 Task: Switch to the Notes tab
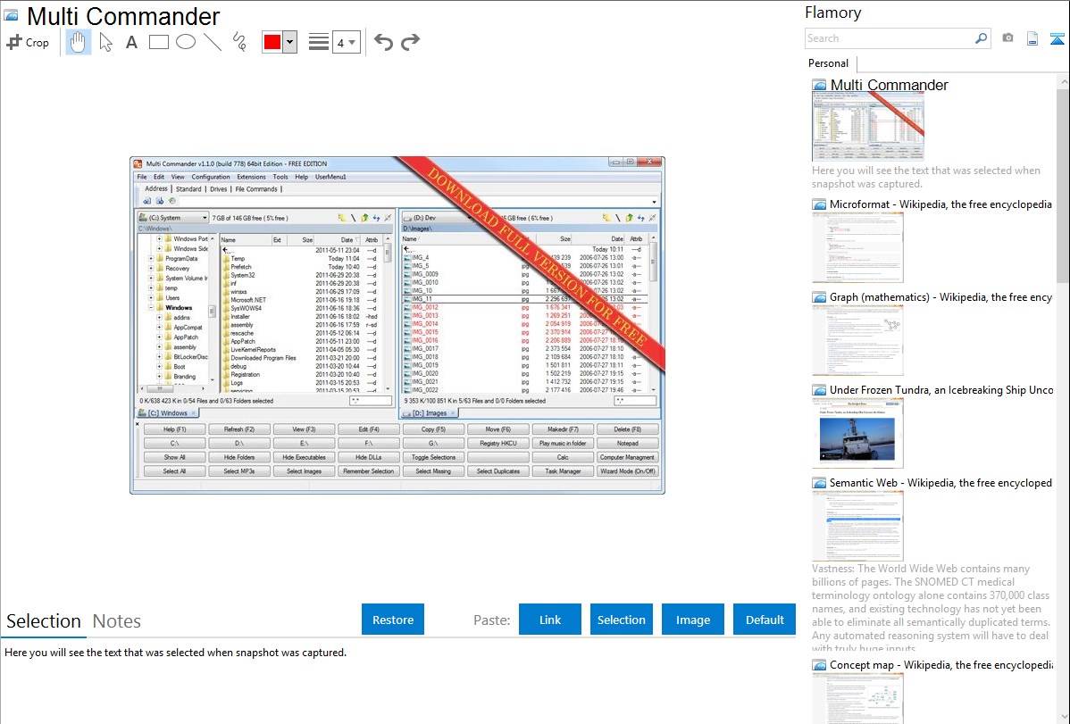[x=117, y=621]
